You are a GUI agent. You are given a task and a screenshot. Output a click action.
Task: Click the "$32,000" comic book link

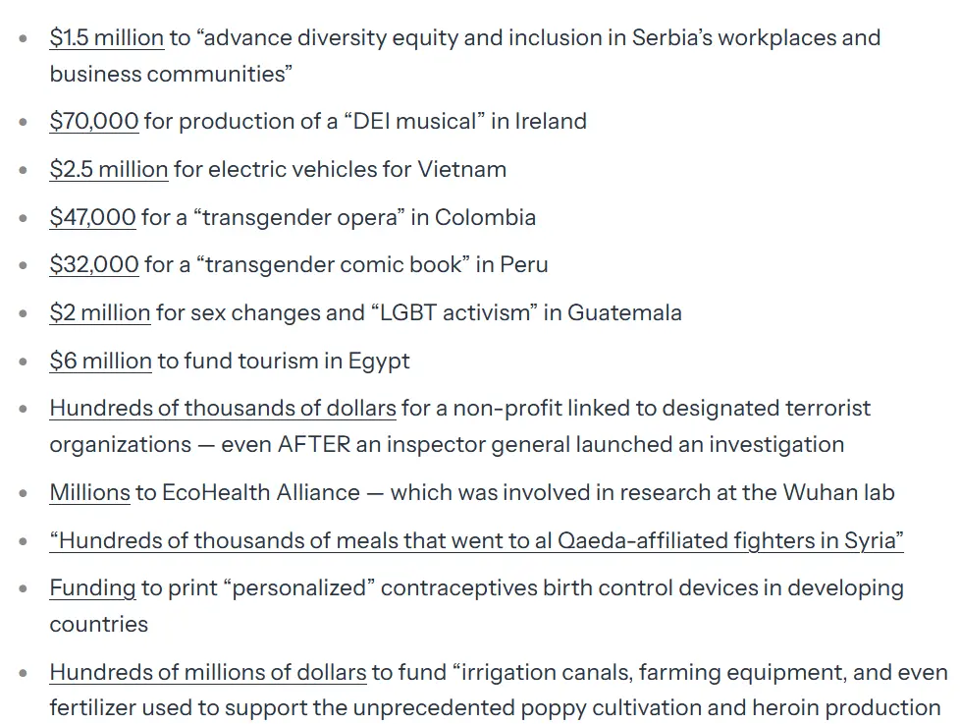94,265
